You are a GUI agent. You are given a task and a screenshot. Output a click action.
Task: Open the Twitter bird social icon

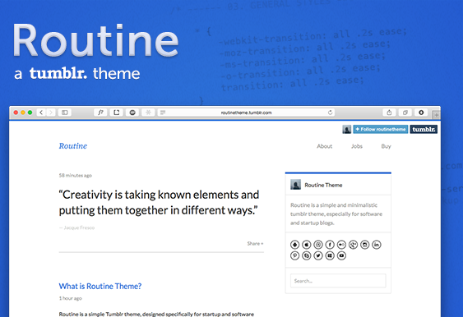(x=318, y=255)
